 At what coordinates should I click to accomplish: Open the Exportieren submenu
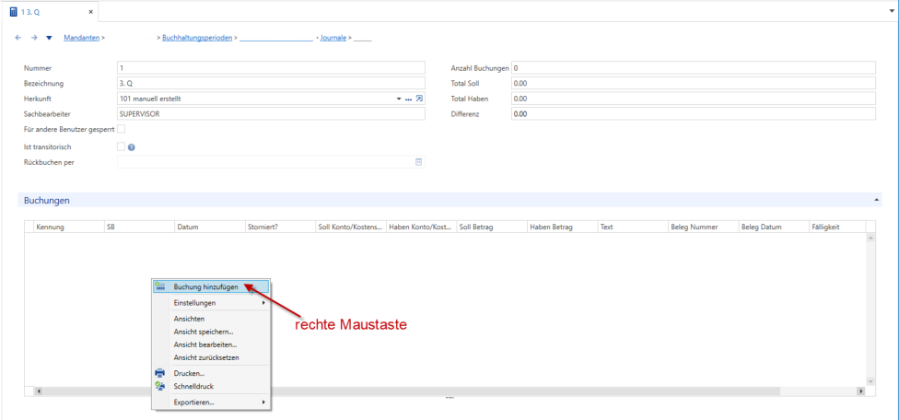(x=211, y=402)
